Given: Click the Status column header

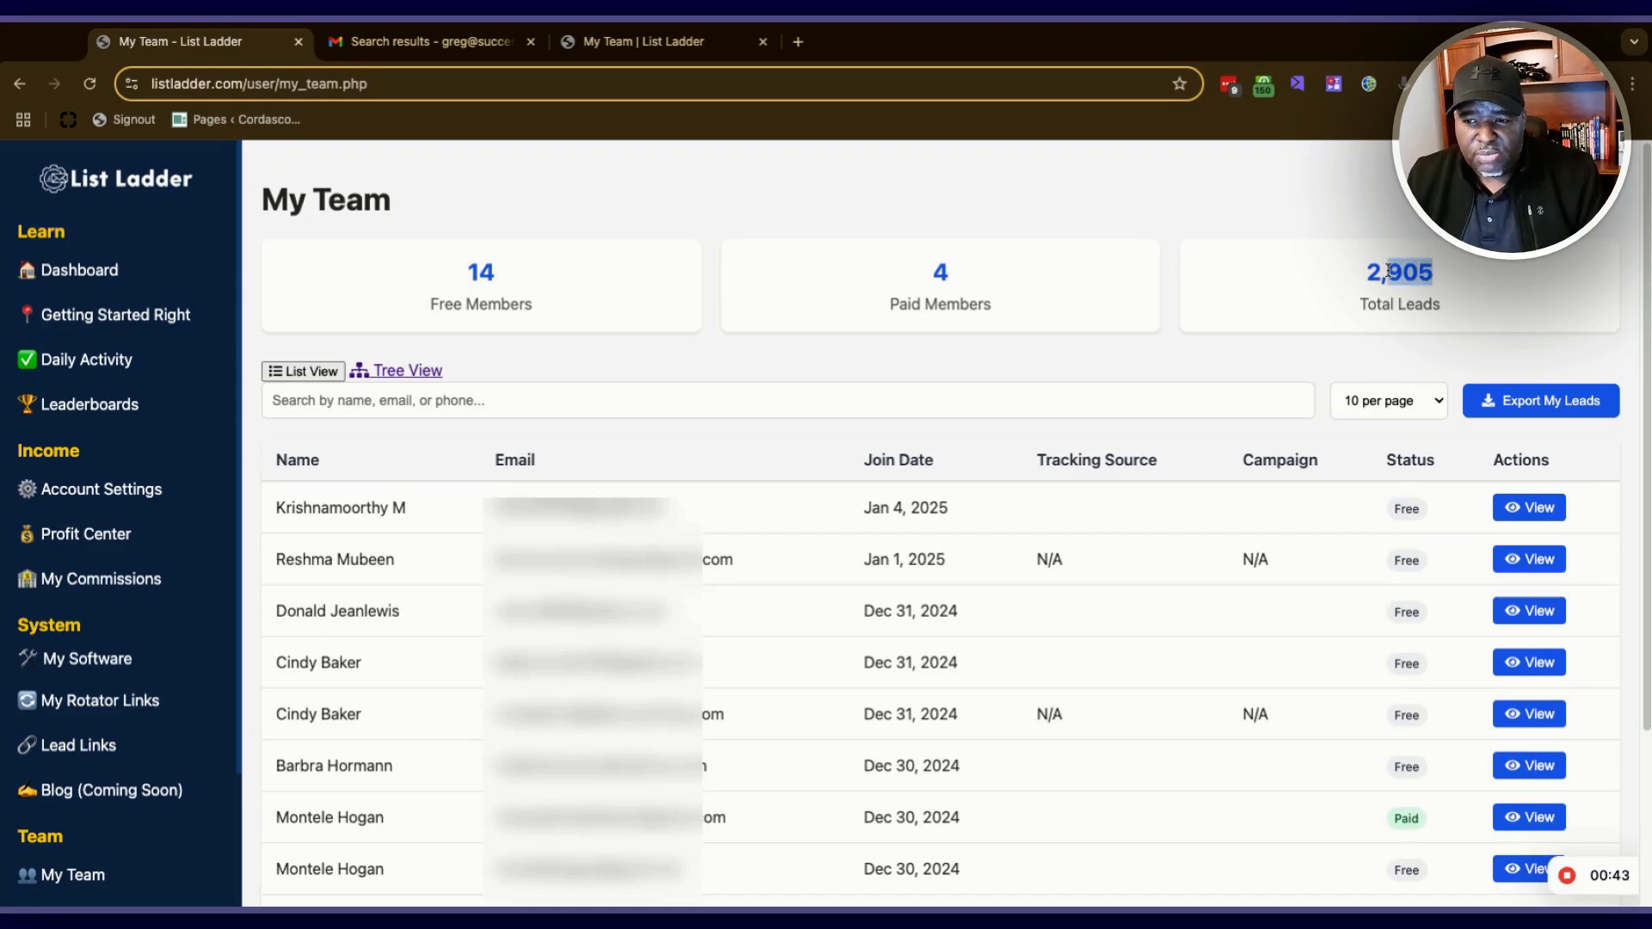Looking at the screenshot, I should (x=1409, y=459).
